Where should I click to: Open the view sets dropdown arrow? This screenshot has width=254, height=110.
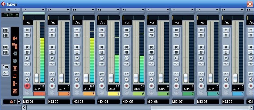coord(17,15)
